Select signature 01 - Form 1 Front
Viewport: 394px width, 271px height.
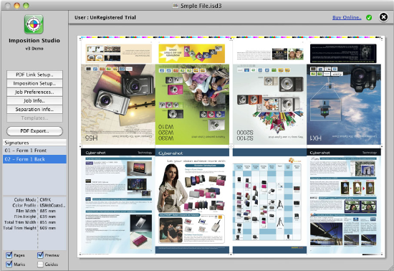point(34,151)
